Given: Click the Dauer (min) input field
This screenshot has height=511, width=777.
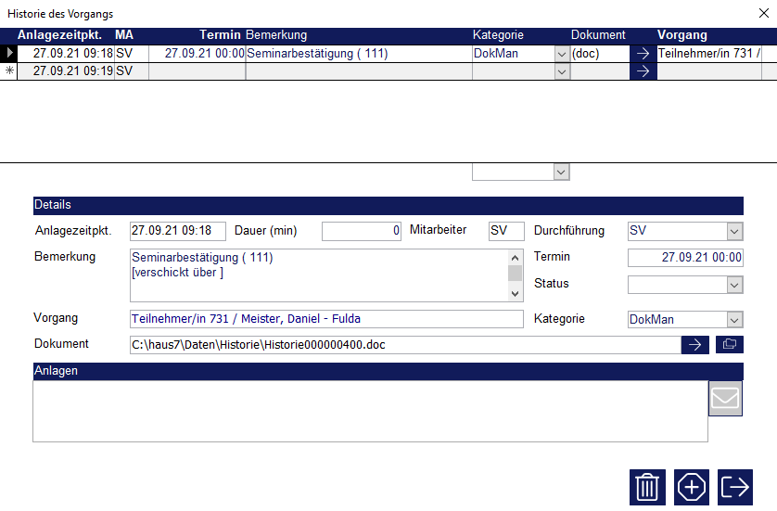Looking at the screenshot, I should tap(362, 231).
